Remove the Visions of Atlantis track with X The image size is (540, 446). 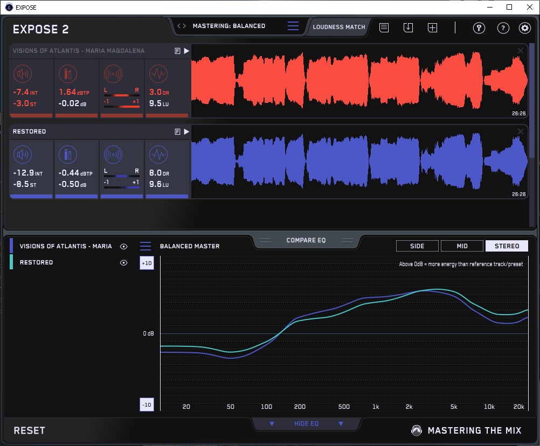click(521, 51)
